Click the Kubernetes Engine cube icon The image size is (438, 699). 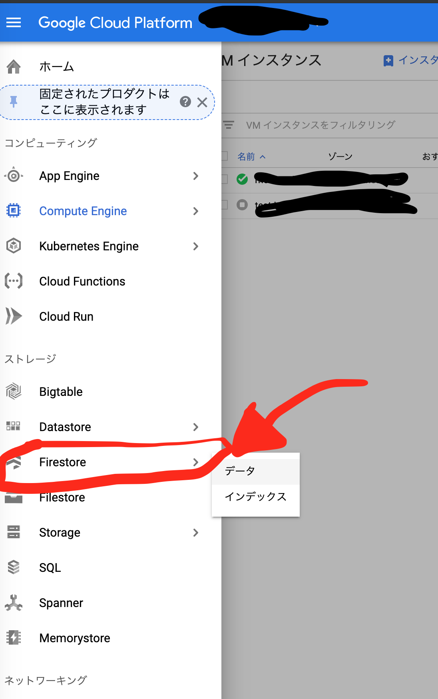(14, 246)
